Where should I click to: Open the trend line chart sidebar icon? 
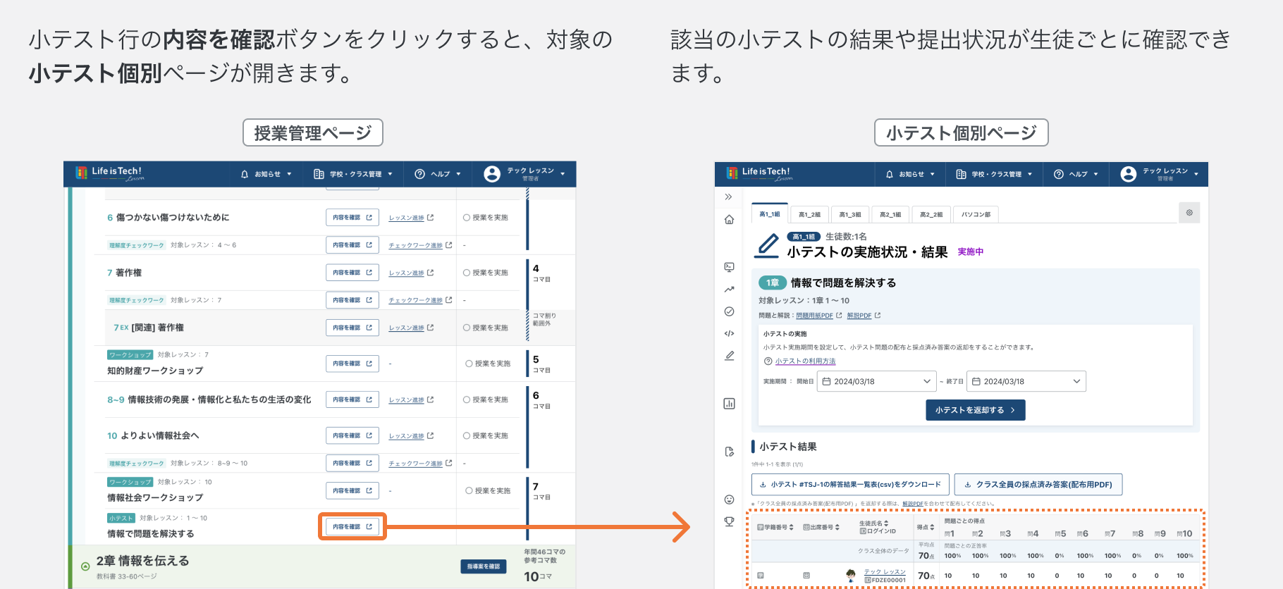point(729,289)
